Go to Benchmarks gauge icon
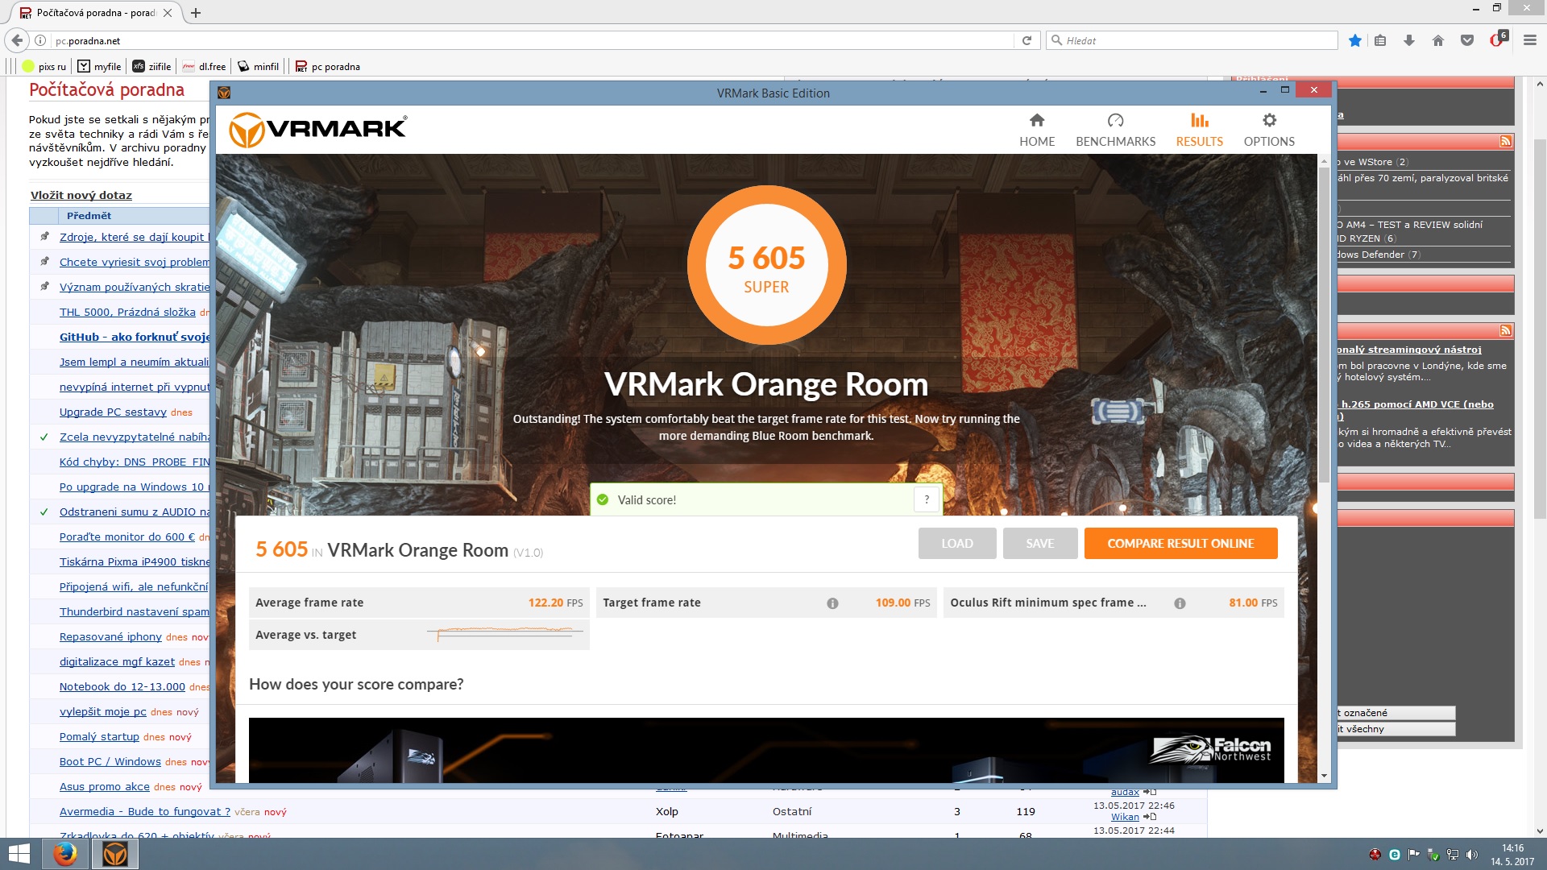This screenshot has height=870, width=1547. [1115, 121]
